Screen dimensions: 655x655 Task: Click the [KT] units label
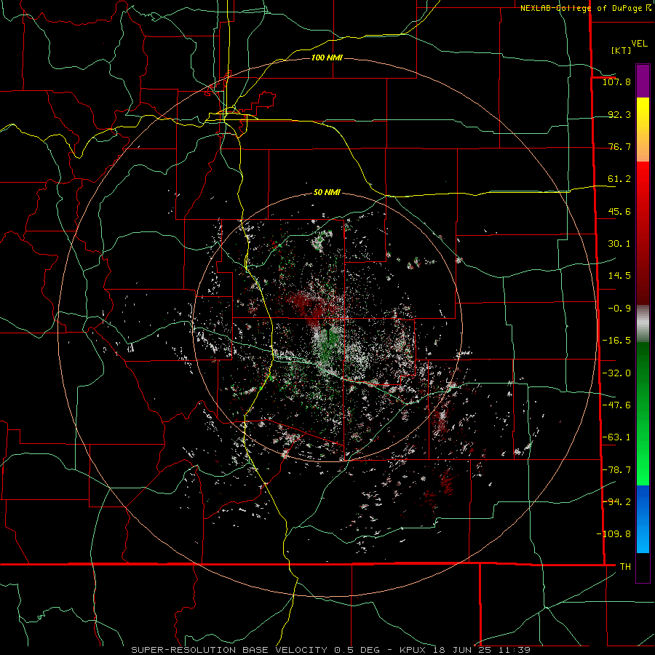pos(621,50)
